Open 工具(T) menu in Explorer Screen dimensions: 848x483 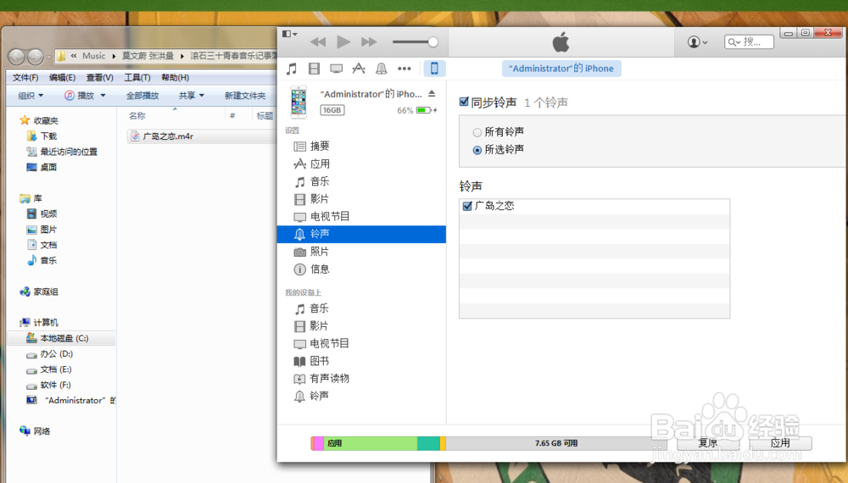tap(137, 78)
